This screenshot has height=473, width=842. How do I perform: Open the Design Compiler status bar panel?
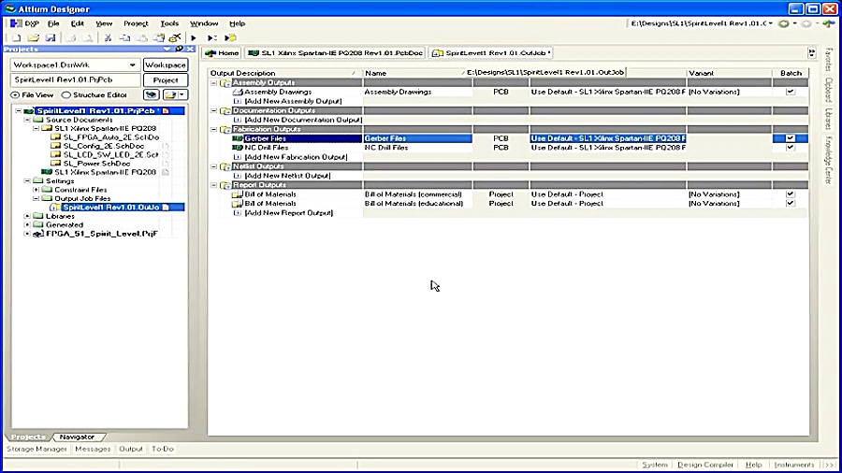(x=706, y=465)
